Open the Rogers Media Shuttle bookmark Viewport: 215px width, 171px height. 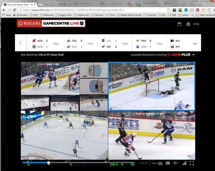click(129, 15)
